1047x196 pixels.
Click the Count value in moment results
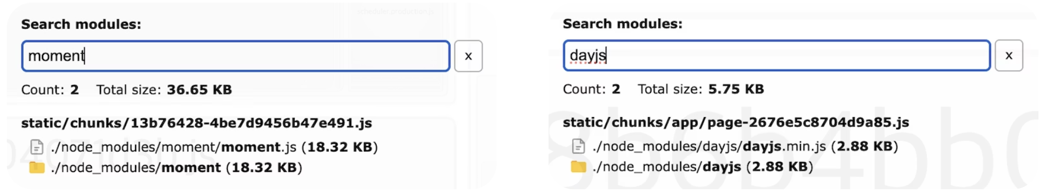click(x=74, y=89)
